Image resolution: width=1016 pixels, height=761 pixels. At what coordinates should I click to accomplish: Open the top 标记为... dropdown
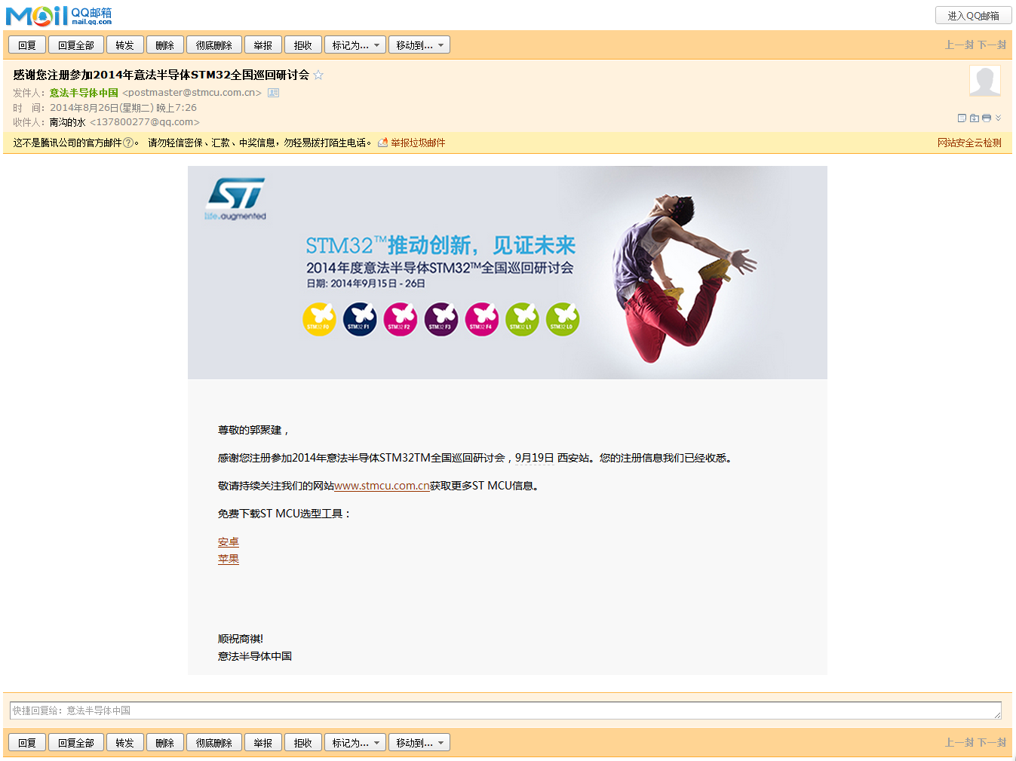coord(355,45)
